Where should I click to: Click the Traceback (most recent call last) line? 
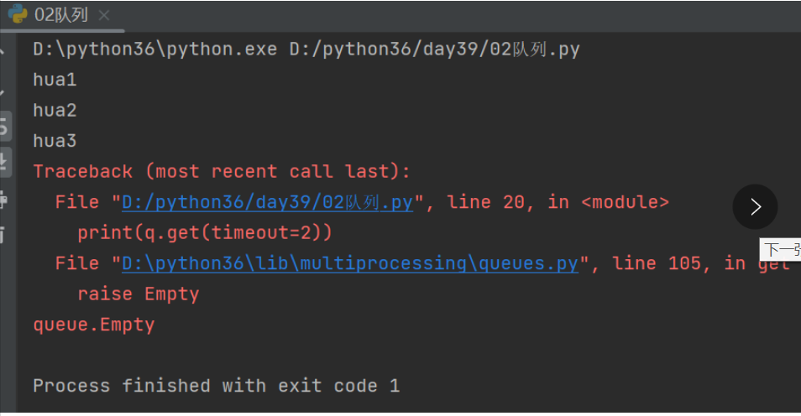[x=222, y=172]
